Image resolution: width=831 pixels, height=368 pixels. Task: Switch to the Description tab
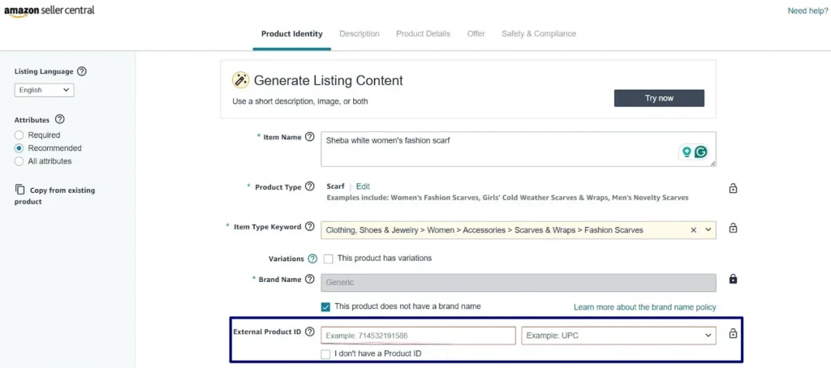pos(360,34)
